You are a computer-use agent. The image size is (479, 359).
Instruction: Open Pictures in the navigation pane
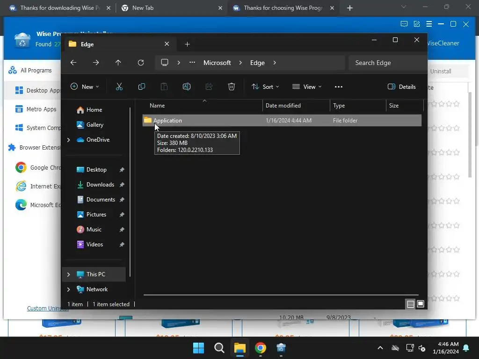point(96,215)
